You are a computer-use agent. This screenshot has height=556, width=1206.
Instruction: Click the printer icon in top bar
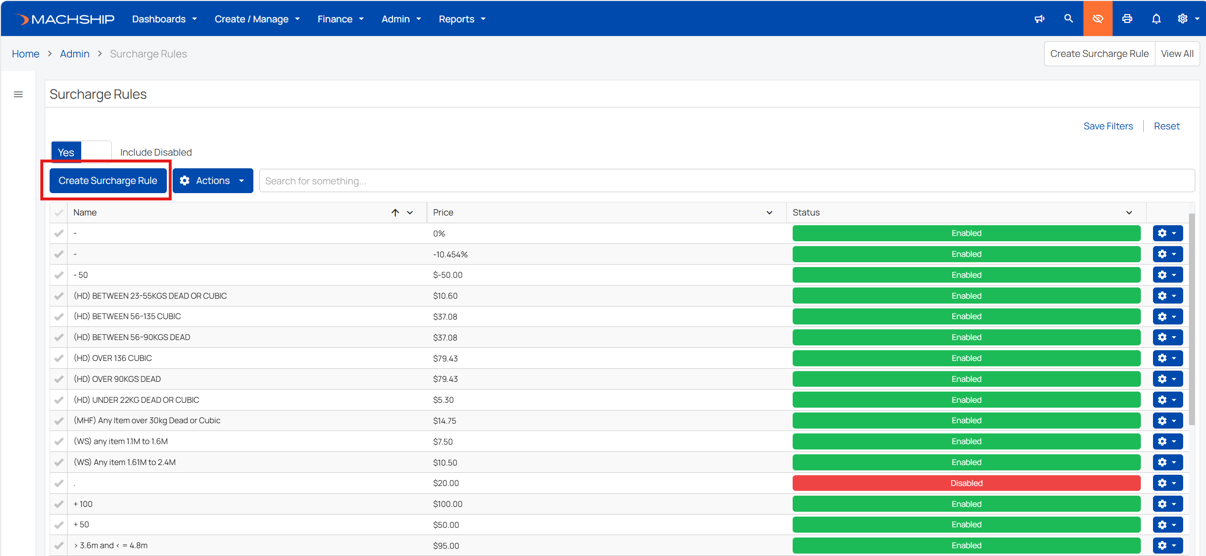tap(1127, 19)
